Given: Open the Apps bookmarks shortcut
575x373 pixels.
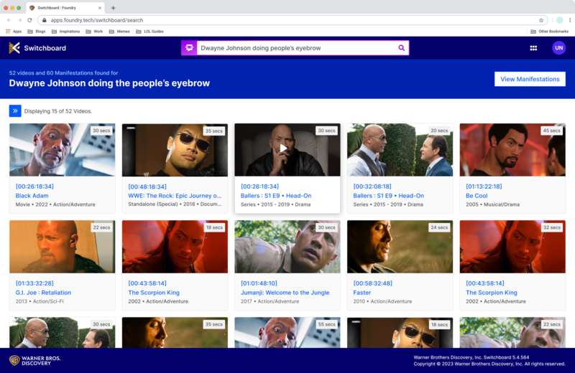Looking at the screenshot, I should pos(14,32).
